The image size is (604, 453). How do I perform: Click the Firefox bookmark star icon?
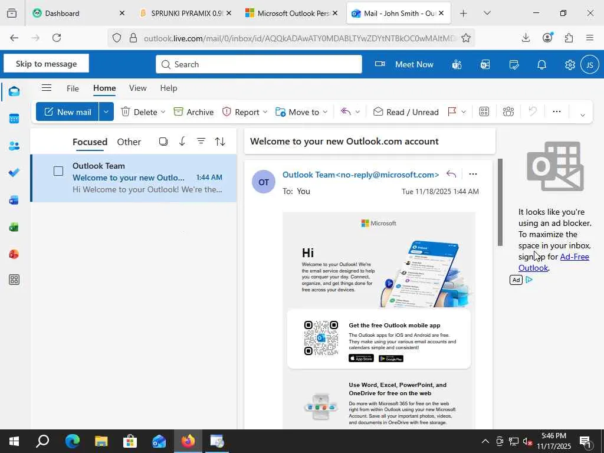pos(466,38)
